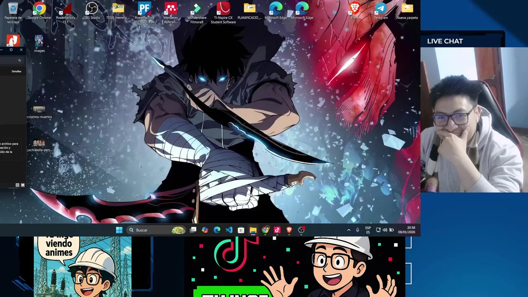The height and width of the screenshot is (297, 528).
Task: Expand hidden system tray icons chevron
Action: coord(349,230)
